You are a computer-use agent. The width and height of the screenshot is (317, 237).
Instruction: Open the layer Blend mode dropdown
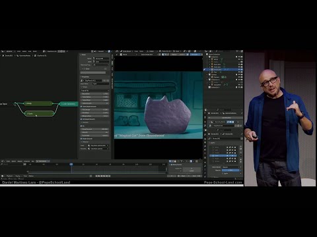pyautogui.click(x=230, y=167)
